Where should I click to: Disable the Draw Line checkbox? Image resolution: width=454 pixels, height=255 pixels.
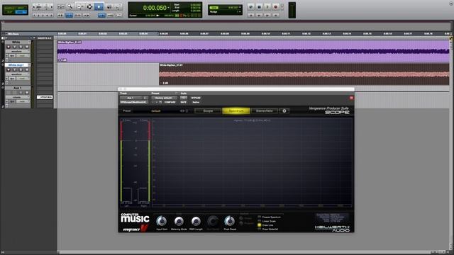coord(260,225)
